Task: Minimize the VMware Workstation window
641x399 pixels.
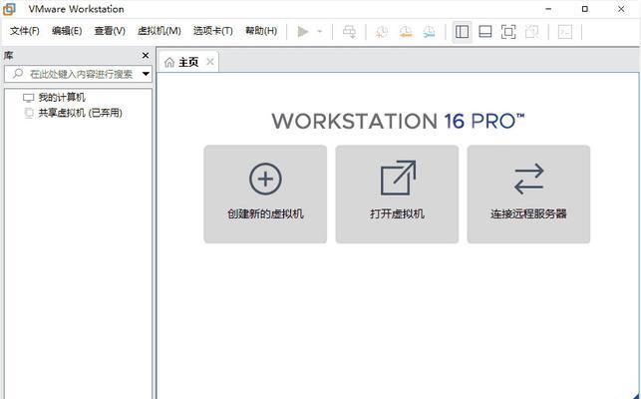Action: click(x=548, y=9)
